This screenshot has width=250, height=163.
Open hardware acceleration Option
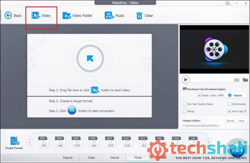tap(235, 95)
